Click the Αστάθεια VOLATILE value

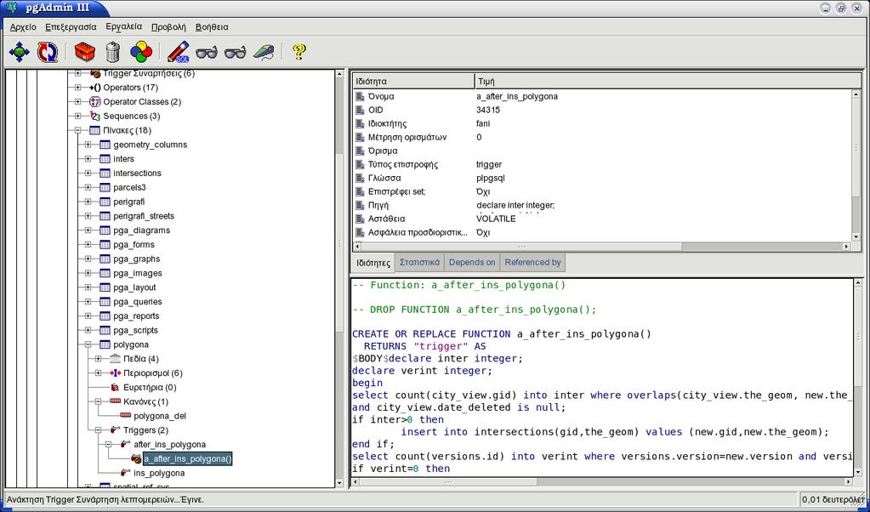(x=496, y=219)
